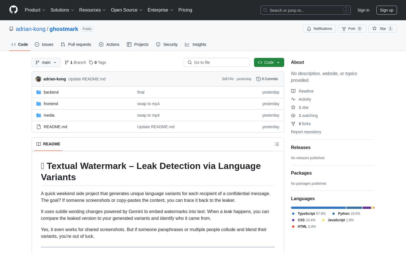Open the README.md file

pyautogui.click(x=55, y=127)
